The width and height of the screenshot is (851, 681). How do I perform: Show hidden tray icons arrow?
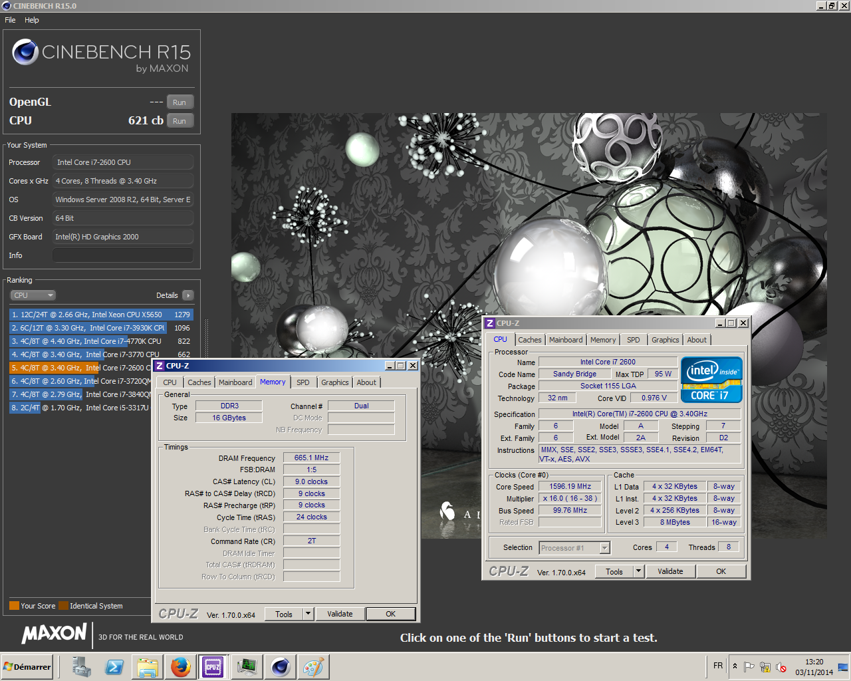(735, 666)
